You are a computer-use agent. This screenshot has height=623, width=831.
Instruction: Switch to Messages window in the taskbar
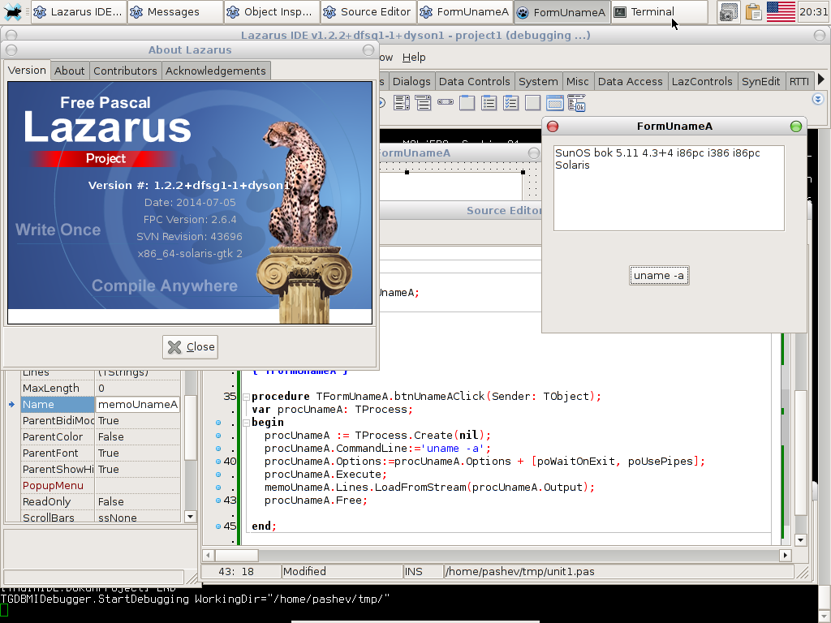[174, 11]
